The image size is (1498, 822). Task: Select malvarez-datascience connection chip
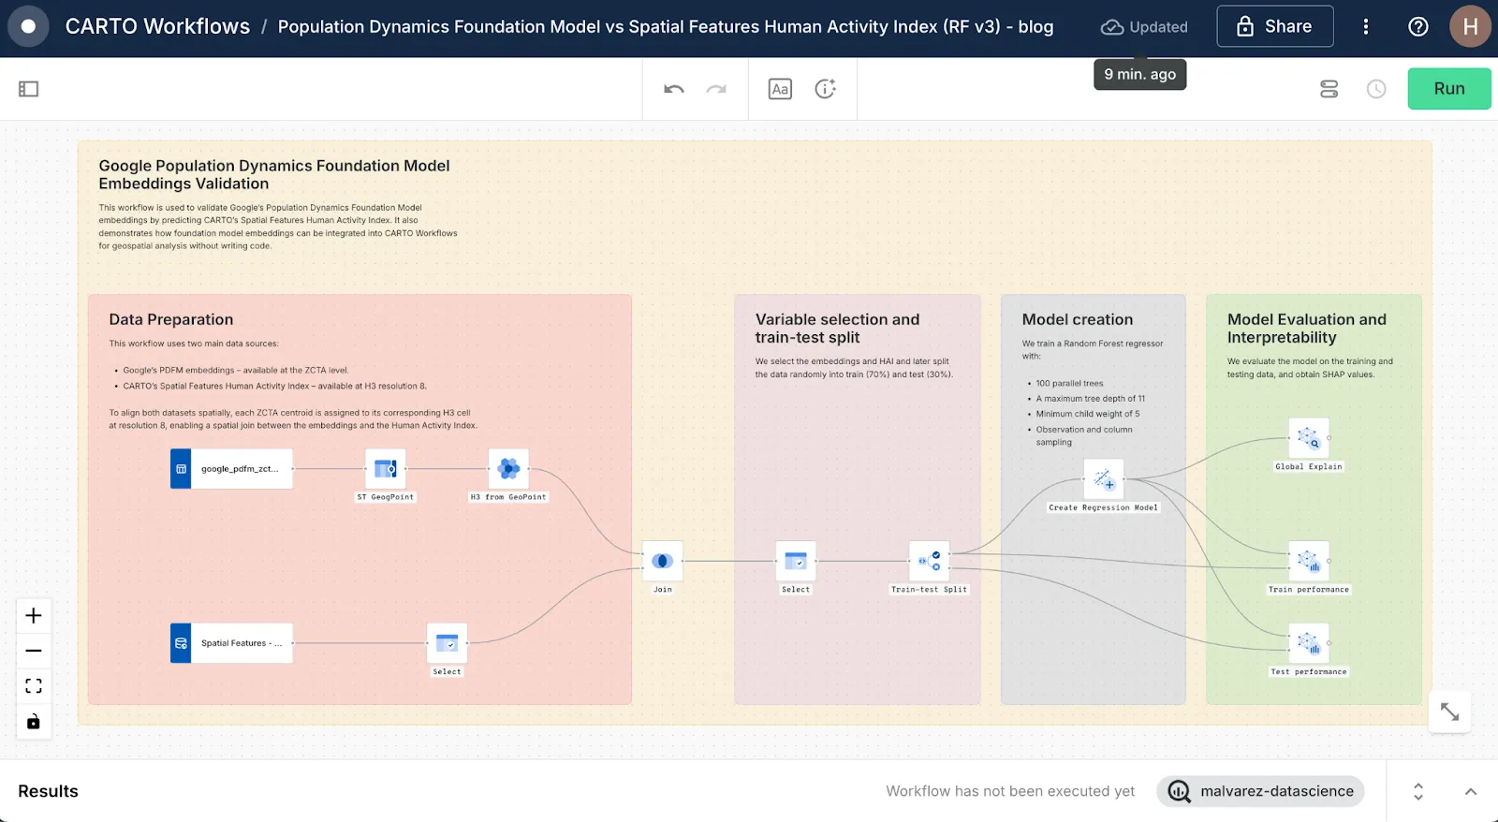point(1260,792)
